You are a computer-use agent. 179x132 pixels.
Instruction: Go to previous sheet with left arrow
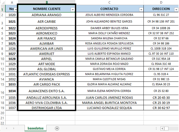click(x=7, y=128)
